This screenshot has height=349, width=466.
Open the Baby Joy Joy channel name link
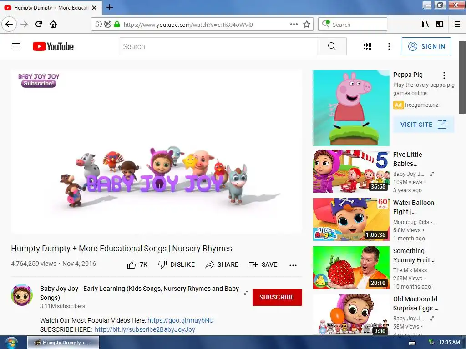(139, 293)
